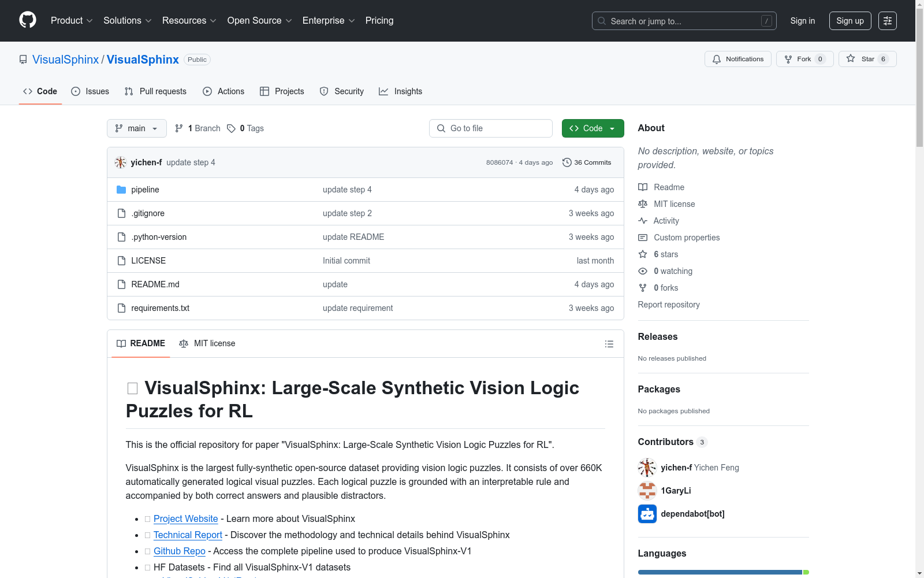Click the Search or jump to field
The width and height of the screenshot is (924, 578).
pos(684,21)
